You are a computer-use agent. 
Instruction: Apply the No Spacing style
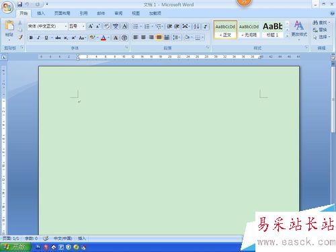point(249,30)
